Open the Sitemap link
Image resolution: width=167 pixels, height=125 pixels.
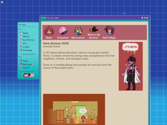pos(28,50)
